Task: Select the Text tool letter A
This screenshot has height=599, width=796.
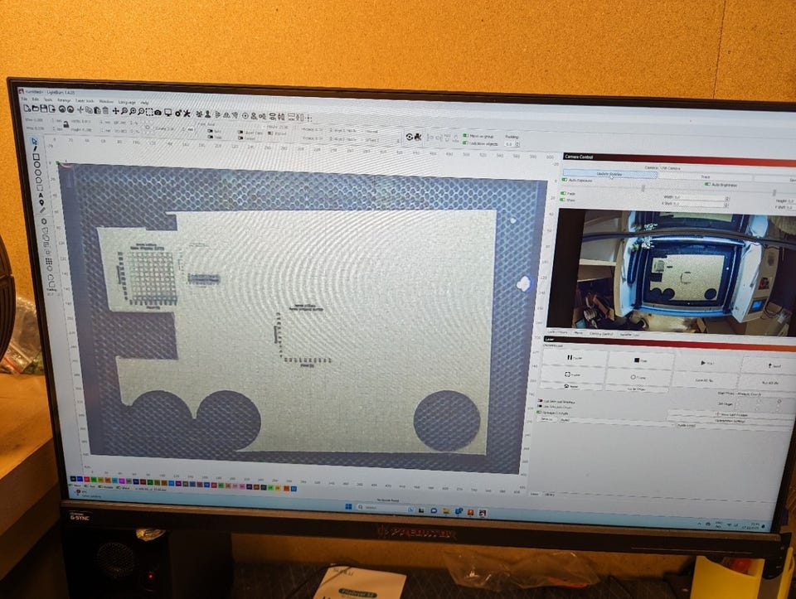Action: pyautogui.click(x=41, y=196)
